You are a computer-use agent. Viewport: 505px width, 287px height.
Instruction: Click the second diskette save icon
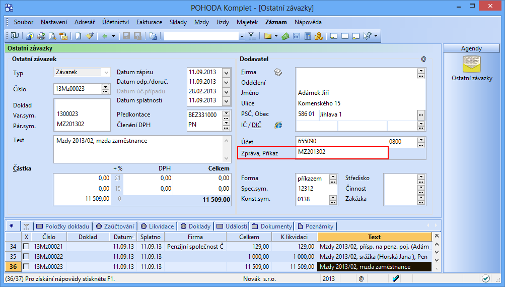click(137, 36)
